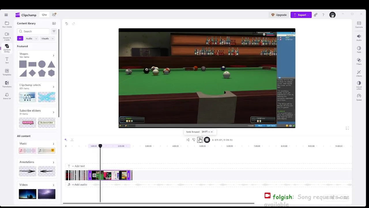Open the Visuals filter dropdown chevron
Viewport: 369px width, 208px height.
point(52,38)
